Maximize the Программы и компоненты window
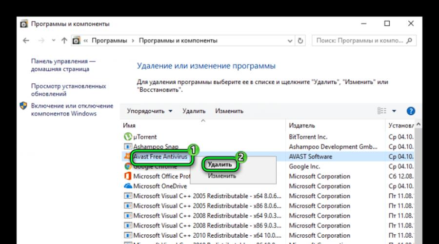439x244 pixels. click(x=387, y=23)
